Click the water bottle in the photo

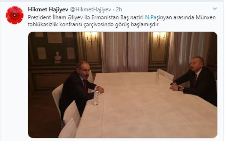pyautogui.click(x=96, y=97)
